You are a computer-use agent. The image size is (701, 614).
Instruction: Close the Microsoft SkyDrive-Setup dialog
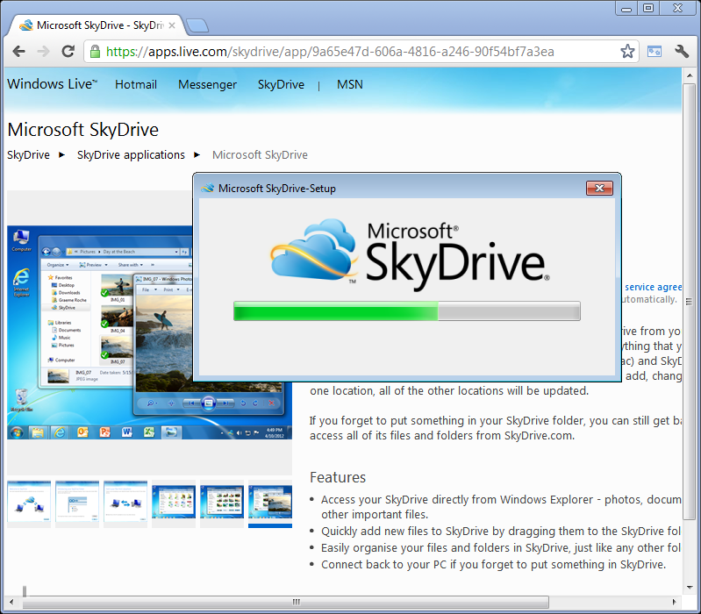[599, 188]
